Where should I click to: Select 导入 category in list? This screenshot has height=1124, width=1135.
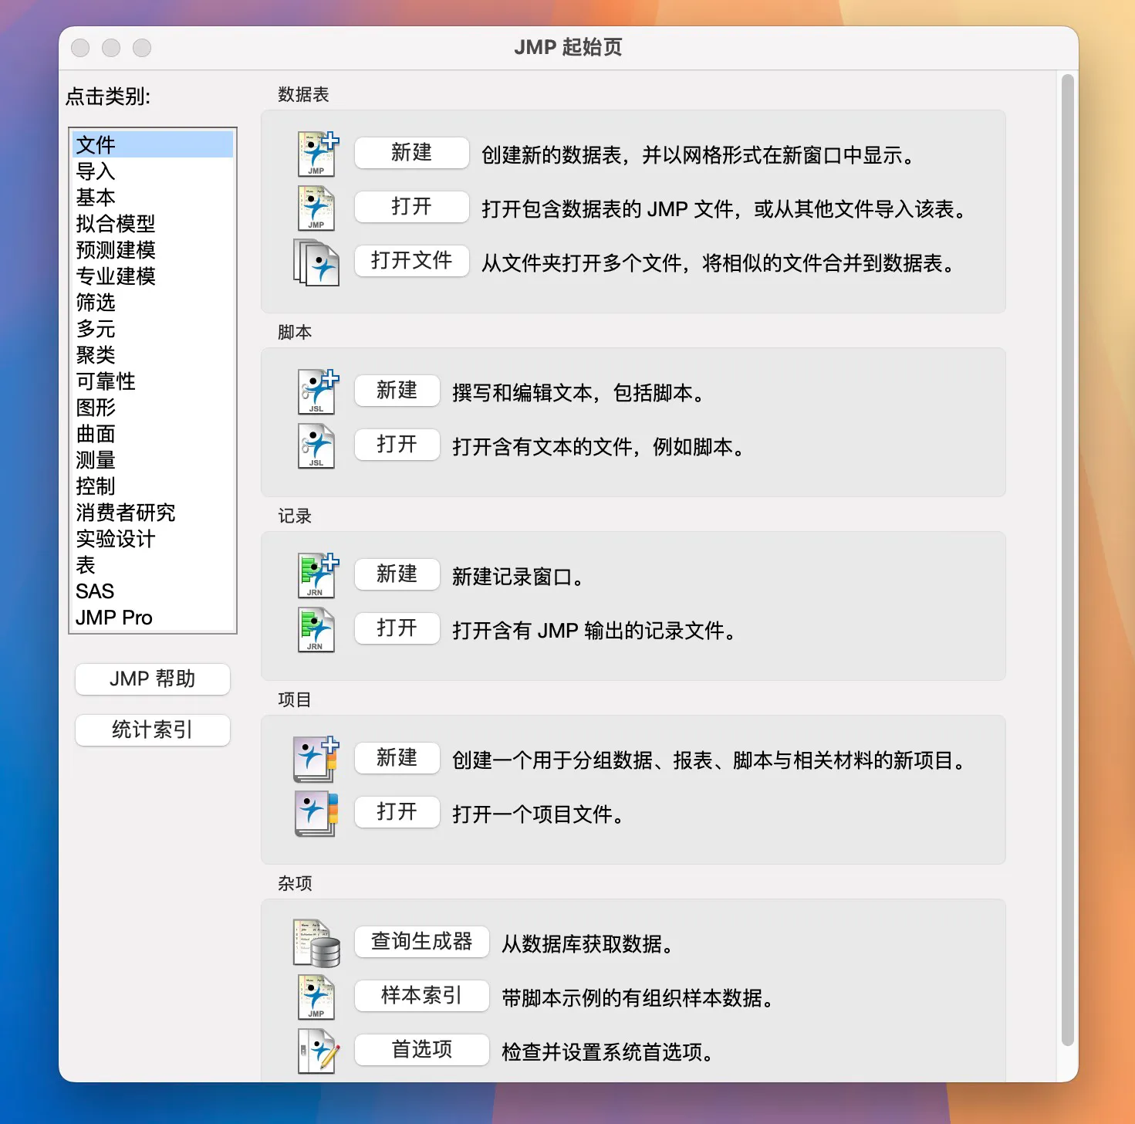[153, 171]
